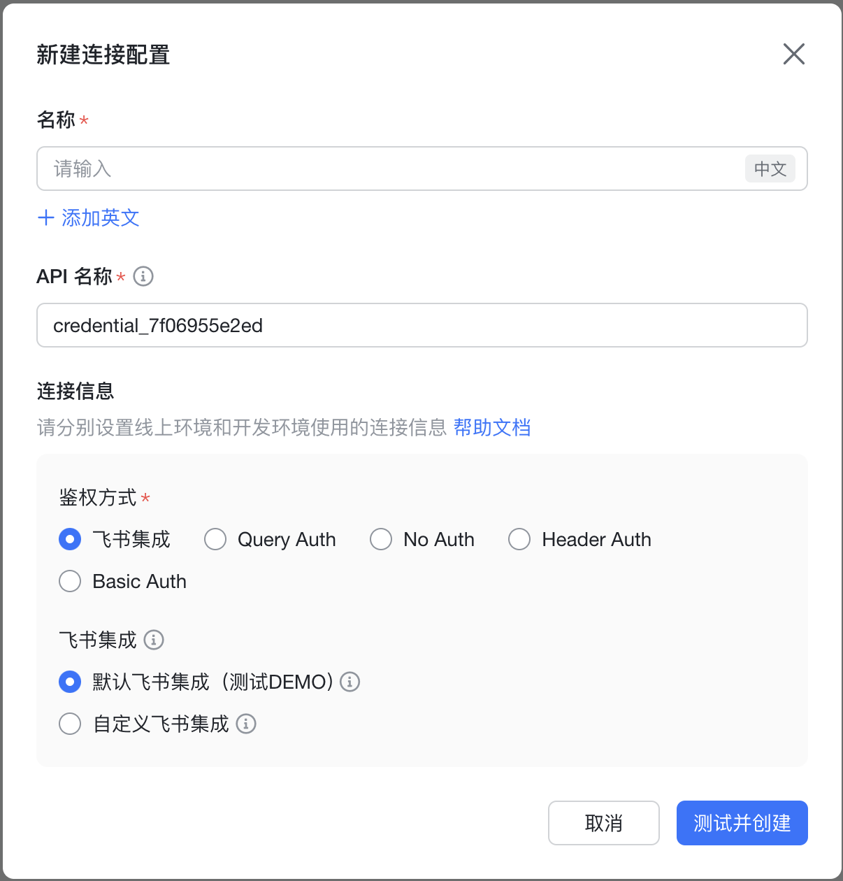Choose the No Auth radio option
The width and height of the screenshot is (843, 881).
[x=381, y=539]
